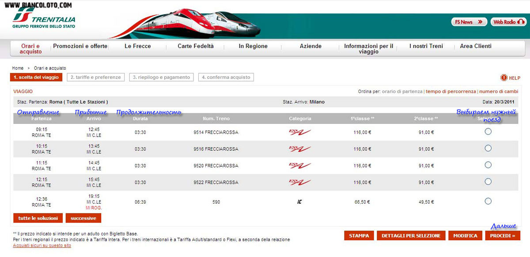Click Frecciarossa category icon for train 9520

[300, 166]
